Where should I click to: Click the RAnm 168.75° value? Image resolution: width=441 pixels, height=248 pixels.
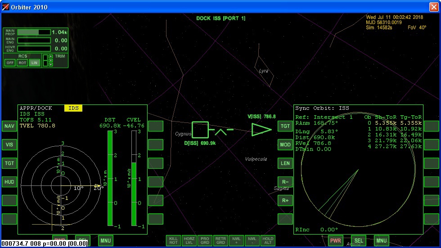pos(316,123)
